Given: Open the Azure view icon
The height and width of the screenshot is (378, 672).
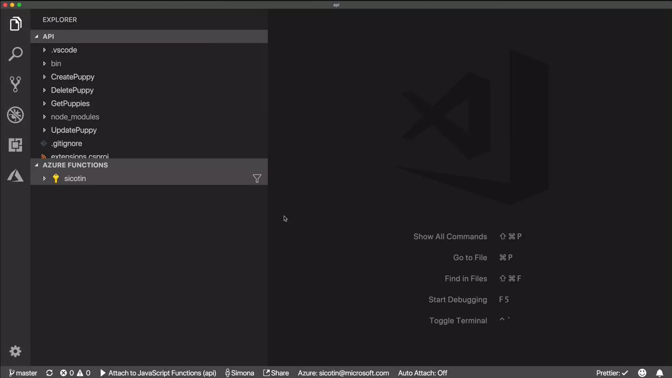Looking at the screenshot, I should point(15,176).
